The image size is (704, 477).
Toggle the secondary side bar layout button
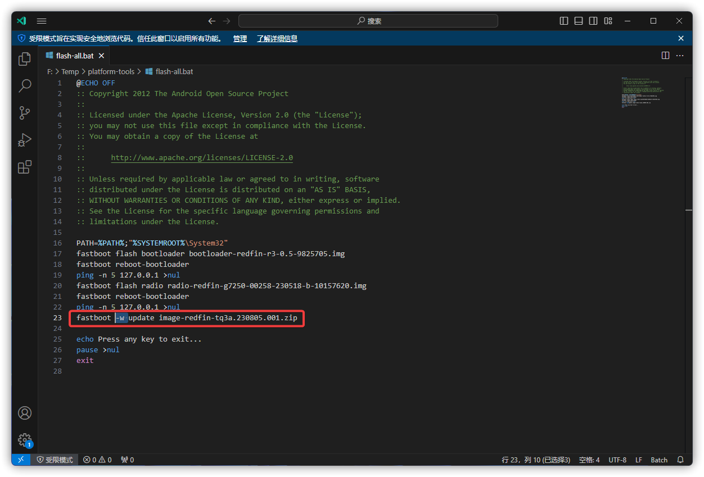tap(593, 21)
